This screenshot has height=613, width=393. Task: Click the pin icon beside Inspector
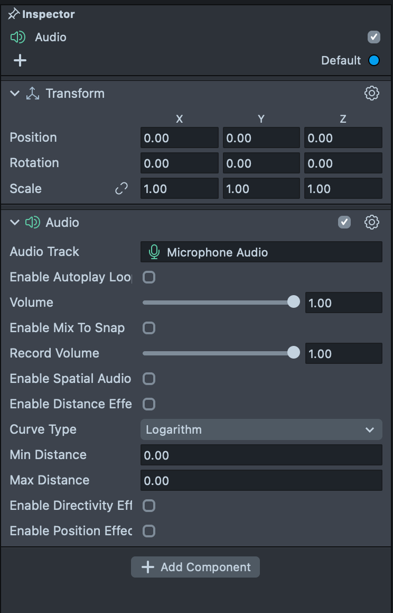click(x=14, y=14)
